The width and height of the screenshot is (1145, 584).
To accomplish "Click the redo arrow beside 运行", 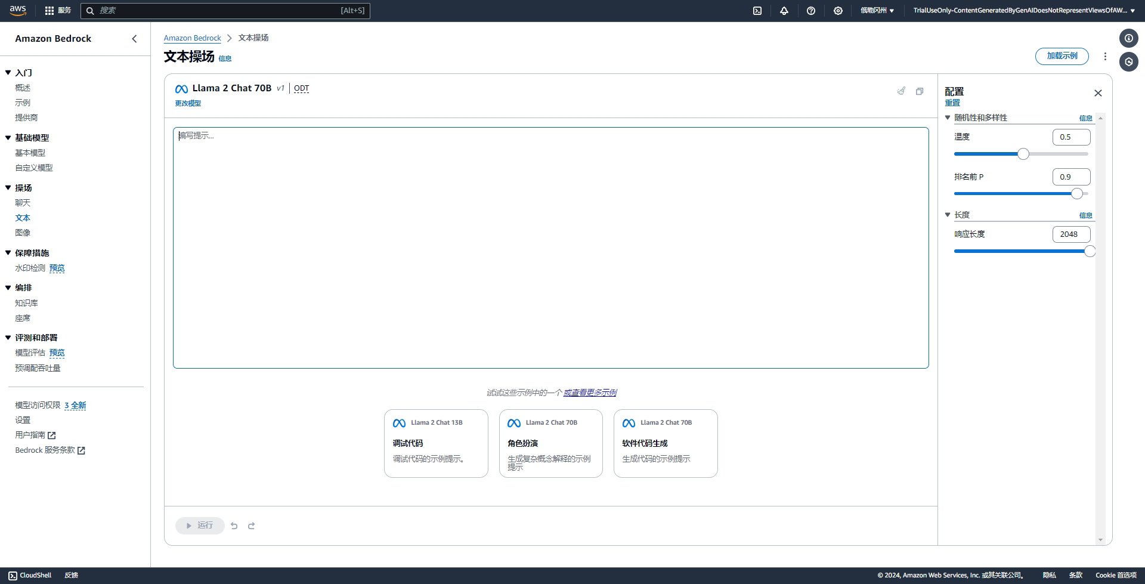I will click(x=251, y=526).
